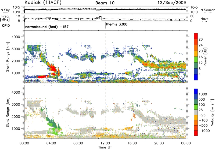
Task: Click the '16:00' time axis label
Action: (132, 143)
